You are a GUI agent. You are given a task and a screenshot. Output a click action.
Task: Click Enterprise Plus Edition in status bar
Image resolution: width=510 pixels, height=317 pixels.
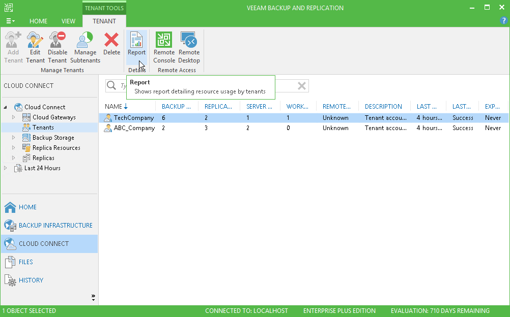[x=339, y=311]
